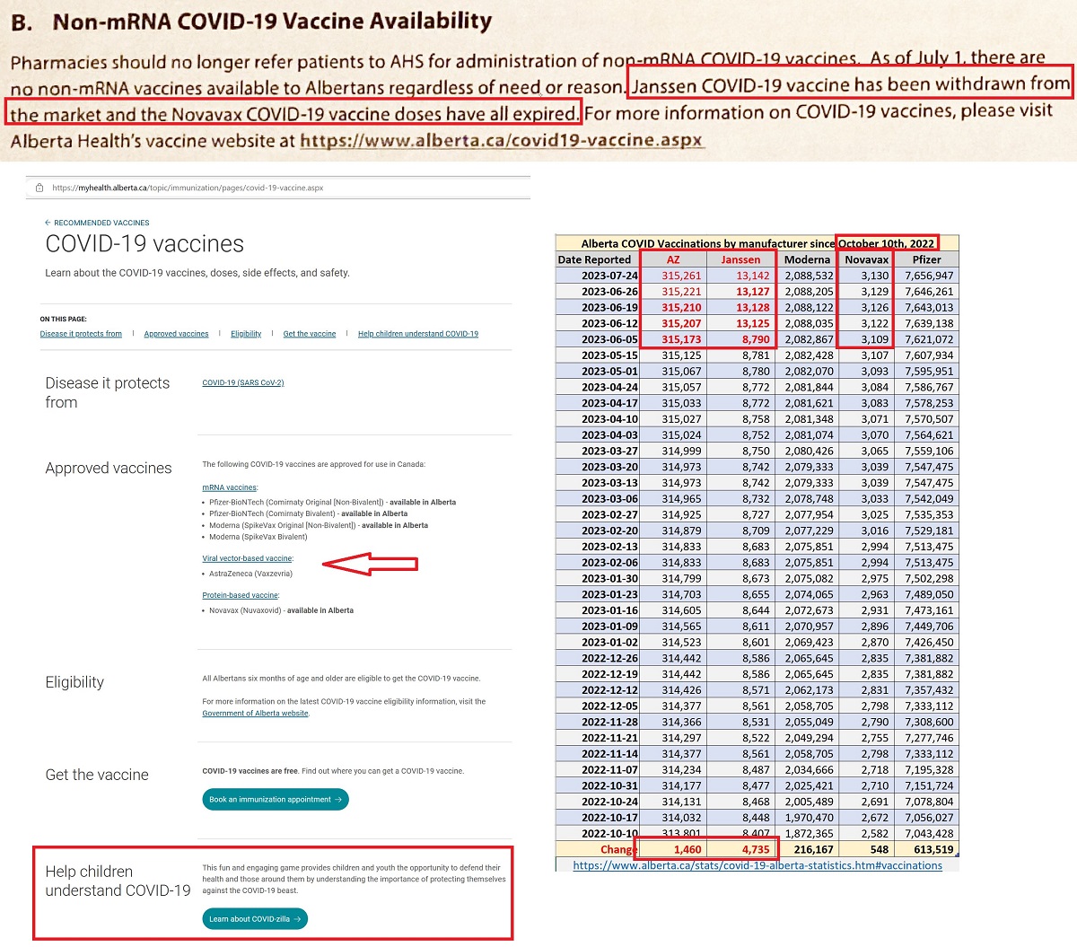This screenshot has height=947, width=1077.
Task: Click the 'Date Reported' column header
Action: click(x=598, y=259)
